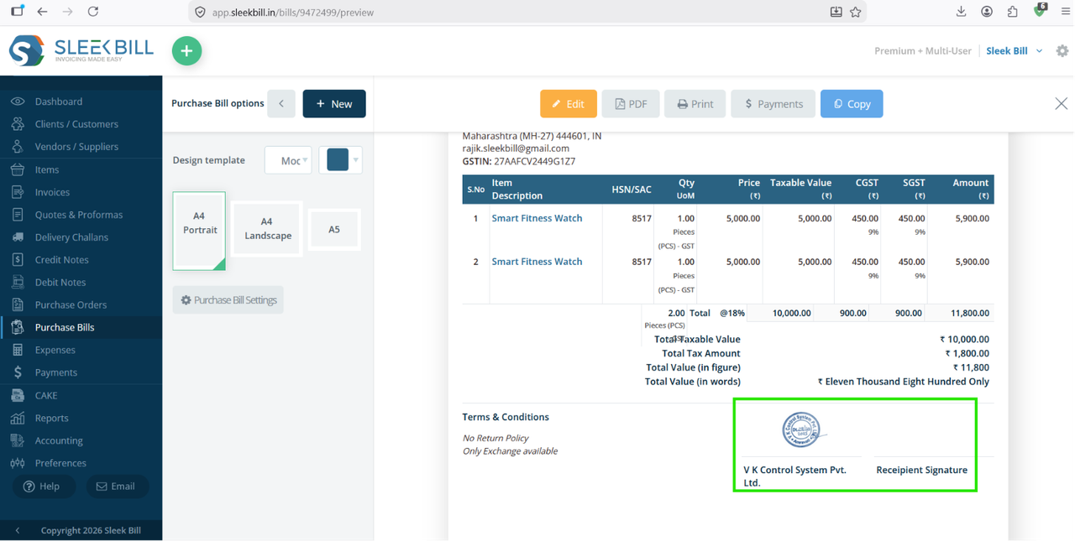Click the Expenses calculator icon
The image size is (1075, 541).
(x=18, y=350)
